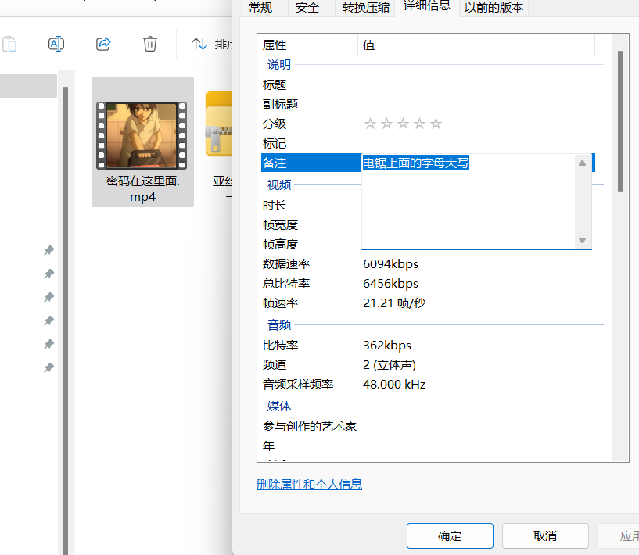Click the 取消 button
Screen dimensions: 639x555
[x=544, y=535]
